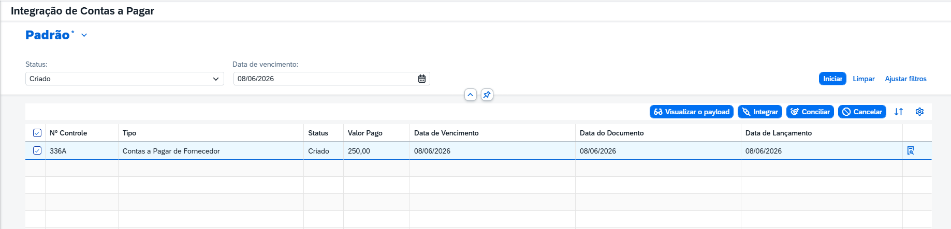Click 08/06/2026 in Data de Lançamento column

(x=822, y=151)
